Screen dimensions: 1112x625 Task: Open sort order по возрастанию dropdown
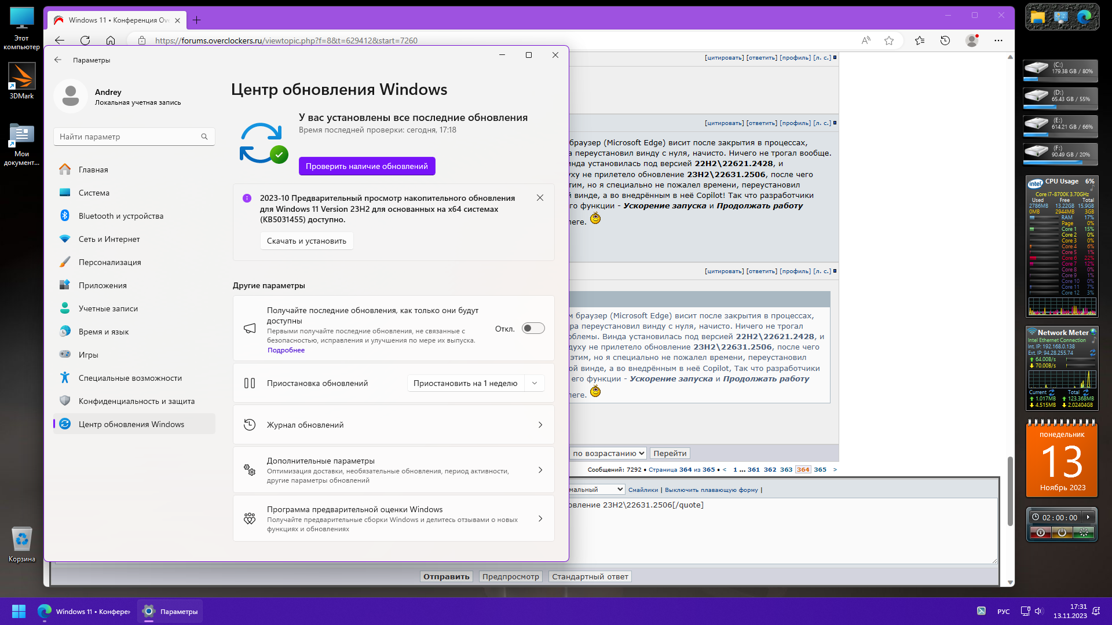[x=608, y=453]
